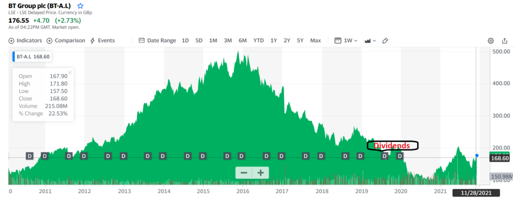Expand the chart type dropdown
The image size is (515, 202).
(370, 41)
